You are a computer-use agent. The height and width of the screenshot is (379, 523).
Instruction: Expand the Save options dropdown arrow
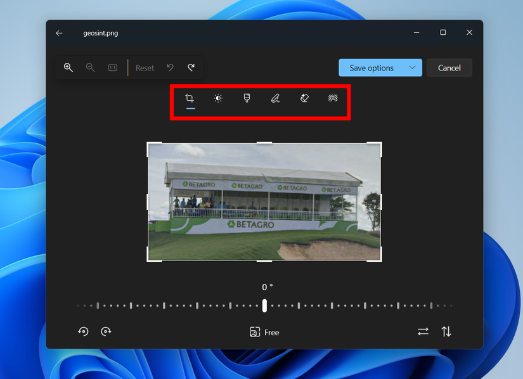[412, 68]
